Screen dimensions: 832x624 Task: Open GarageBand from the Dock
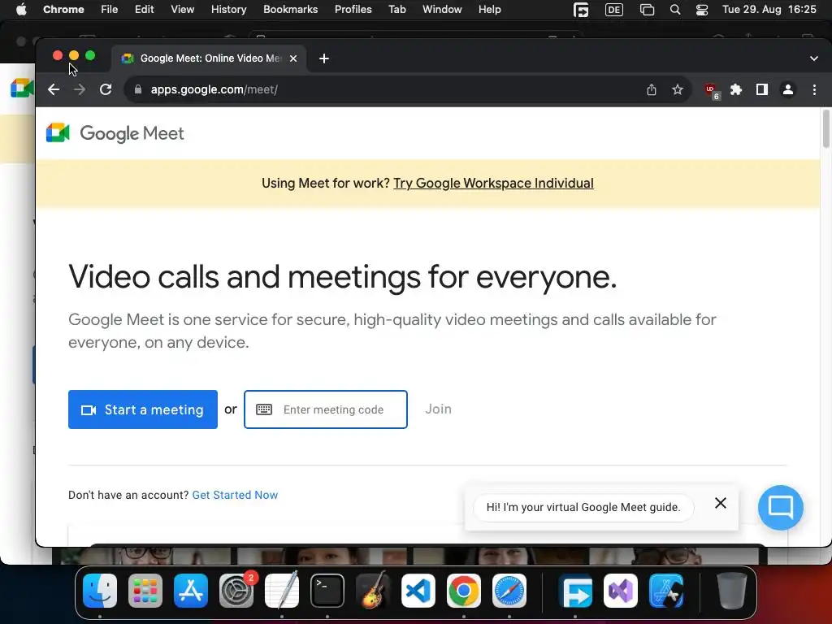372,591
